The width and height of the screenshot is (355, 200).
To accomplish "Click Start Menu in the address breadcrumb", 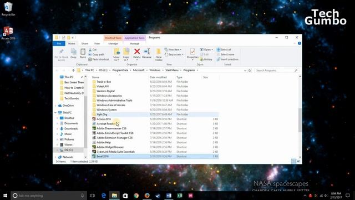I will [172, 71].
